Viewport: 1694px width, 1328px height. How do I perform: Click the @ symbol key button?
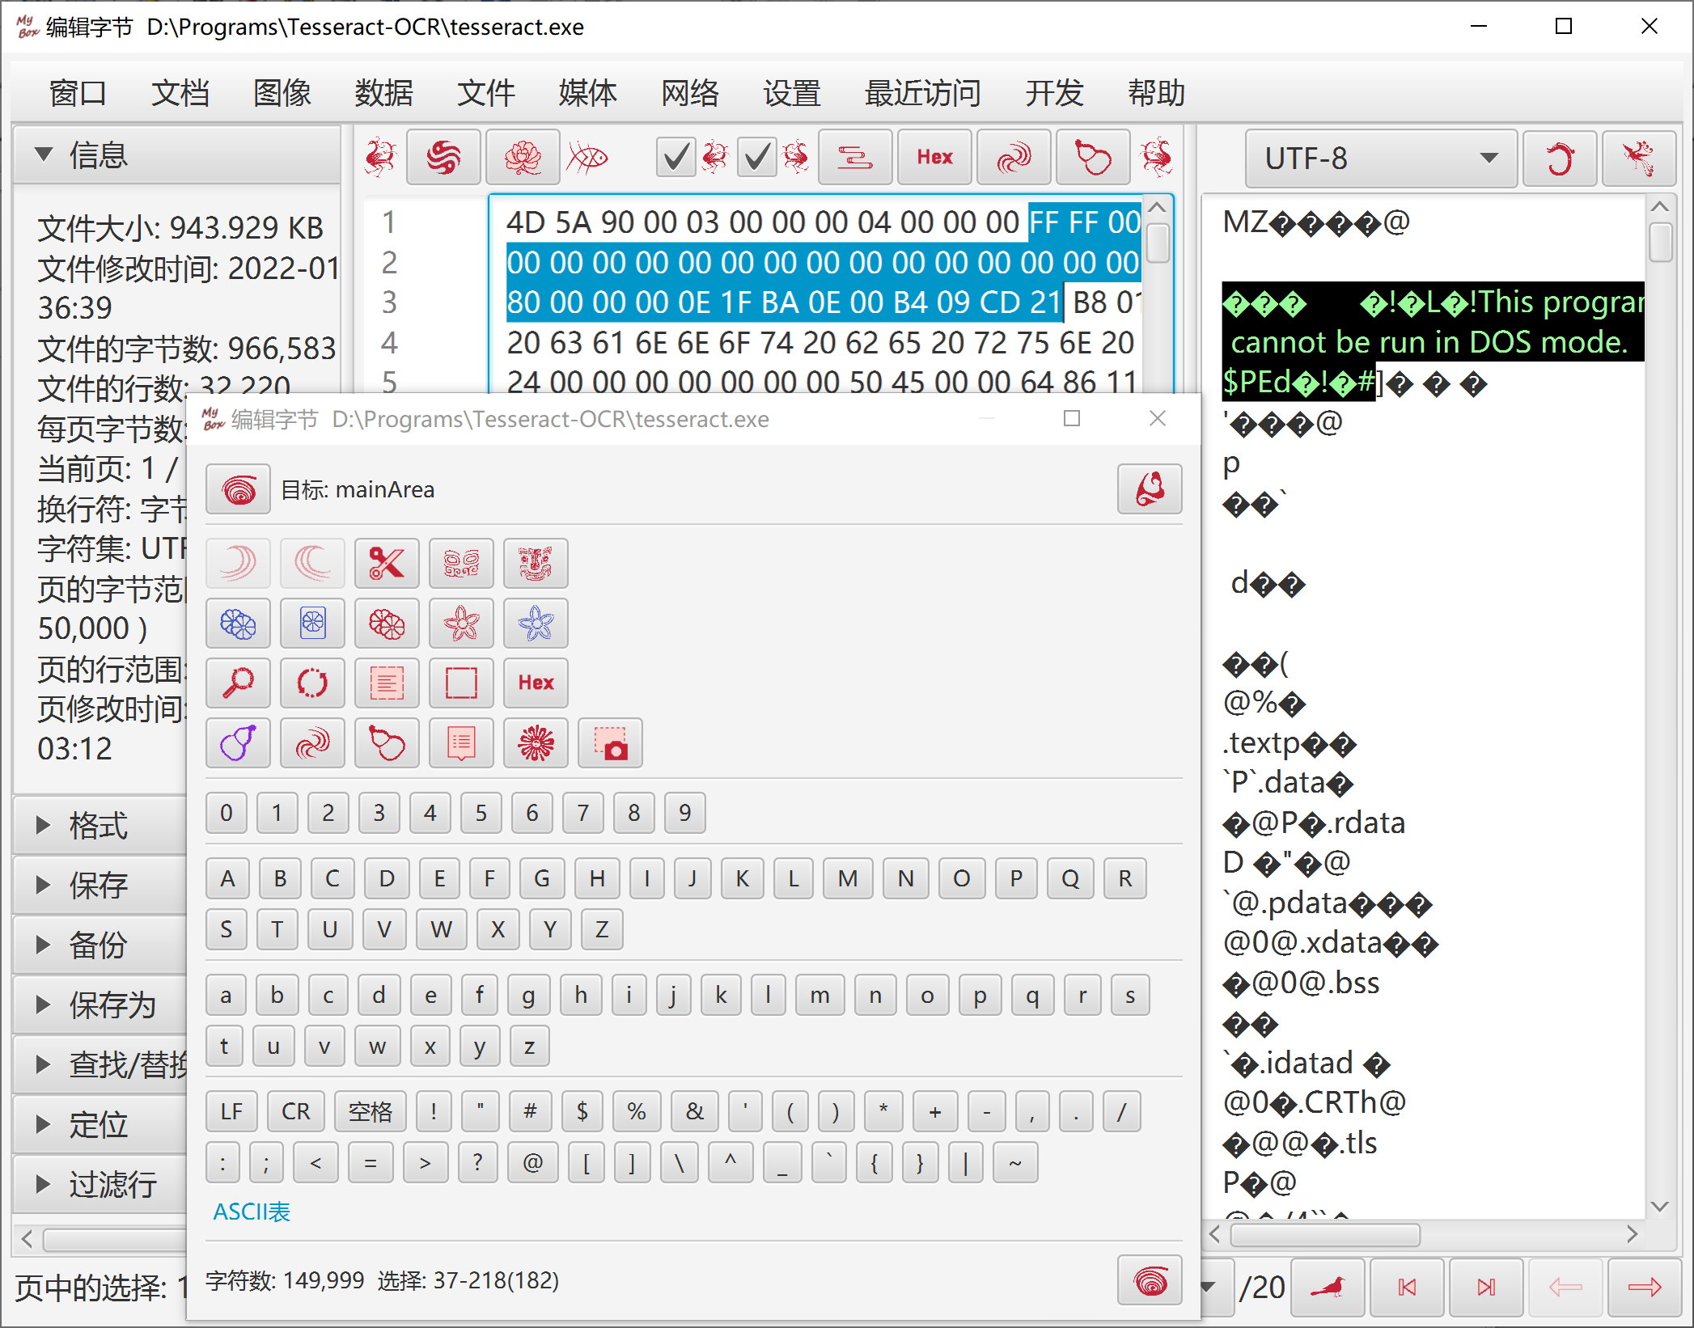[532, 1162]
